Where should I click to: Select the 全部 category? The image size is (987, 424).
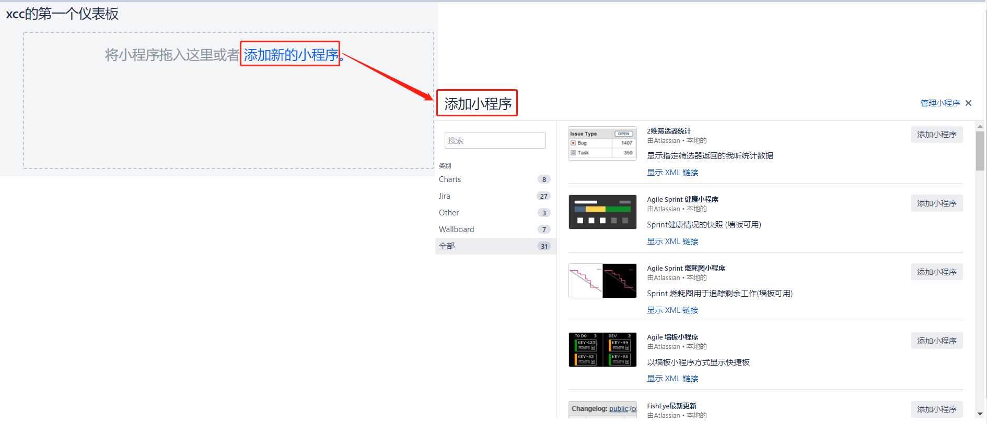pyautogui.click(x=495, y=246)
